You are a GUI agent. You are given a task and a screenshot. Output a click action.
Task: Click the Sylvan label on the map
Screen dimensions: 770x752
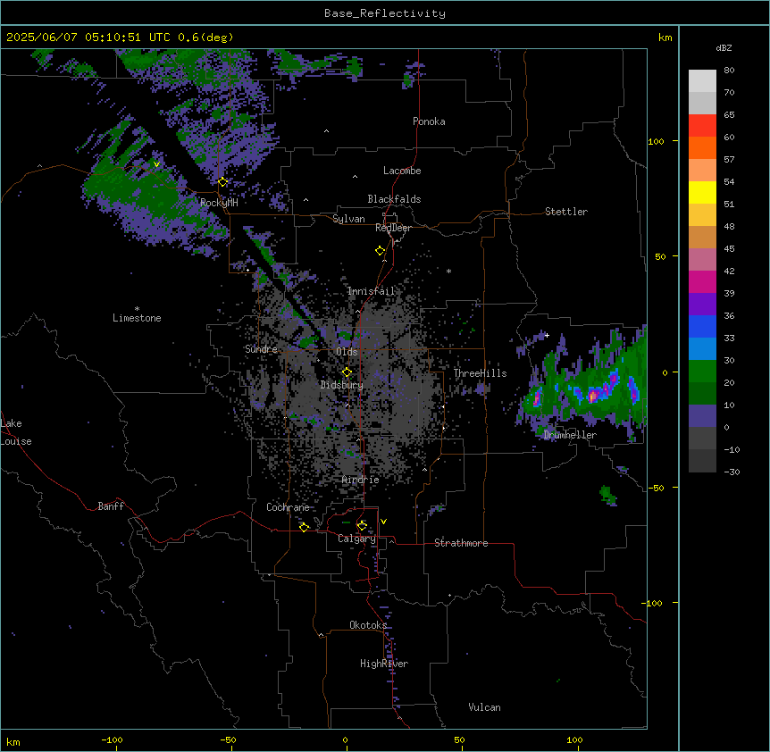click(348, 219)
